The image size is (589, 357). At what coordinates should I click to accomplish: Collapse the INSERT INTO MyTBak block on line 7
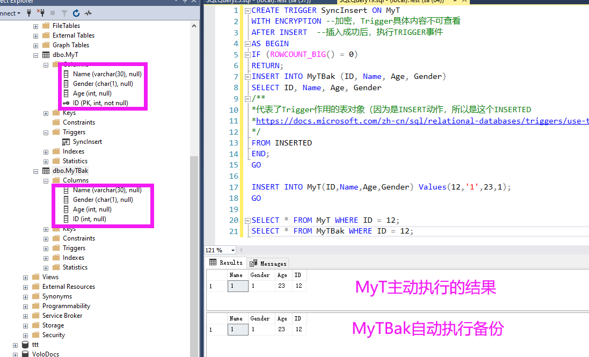(248, 77)
